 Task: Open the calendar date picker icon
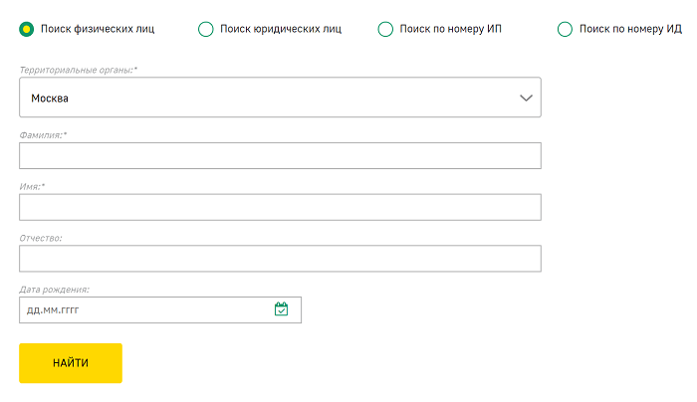click(x=281, y=309)
